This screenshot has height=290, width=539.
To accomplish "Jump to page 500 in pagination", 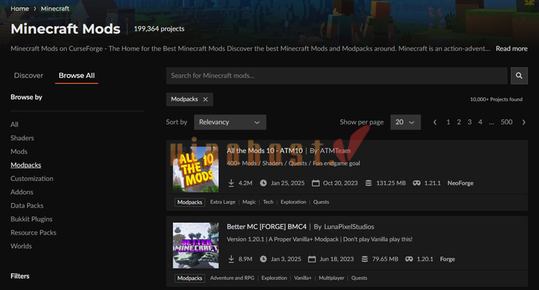I will 507,122.
